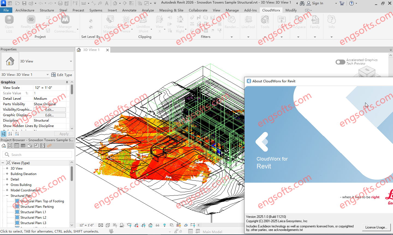Collapse the Structural Plan tree node
This screenshot has width=393, height=235.
click(x=7, y=196)
